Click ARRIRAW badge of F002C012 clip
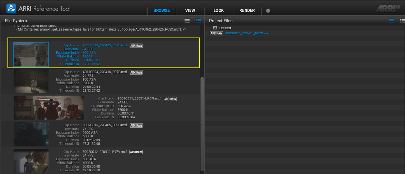 pos(136,152)
